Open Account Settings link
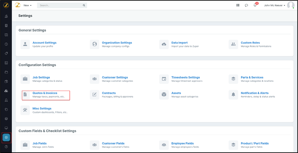Viewport: 298px width, 153px height. [x=44, y=43]
